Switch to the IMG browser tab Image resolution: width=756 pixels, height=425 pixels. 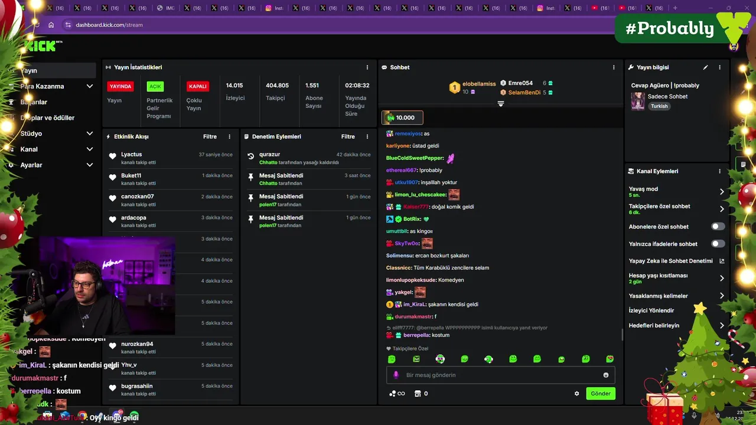[x=165, y=8]
